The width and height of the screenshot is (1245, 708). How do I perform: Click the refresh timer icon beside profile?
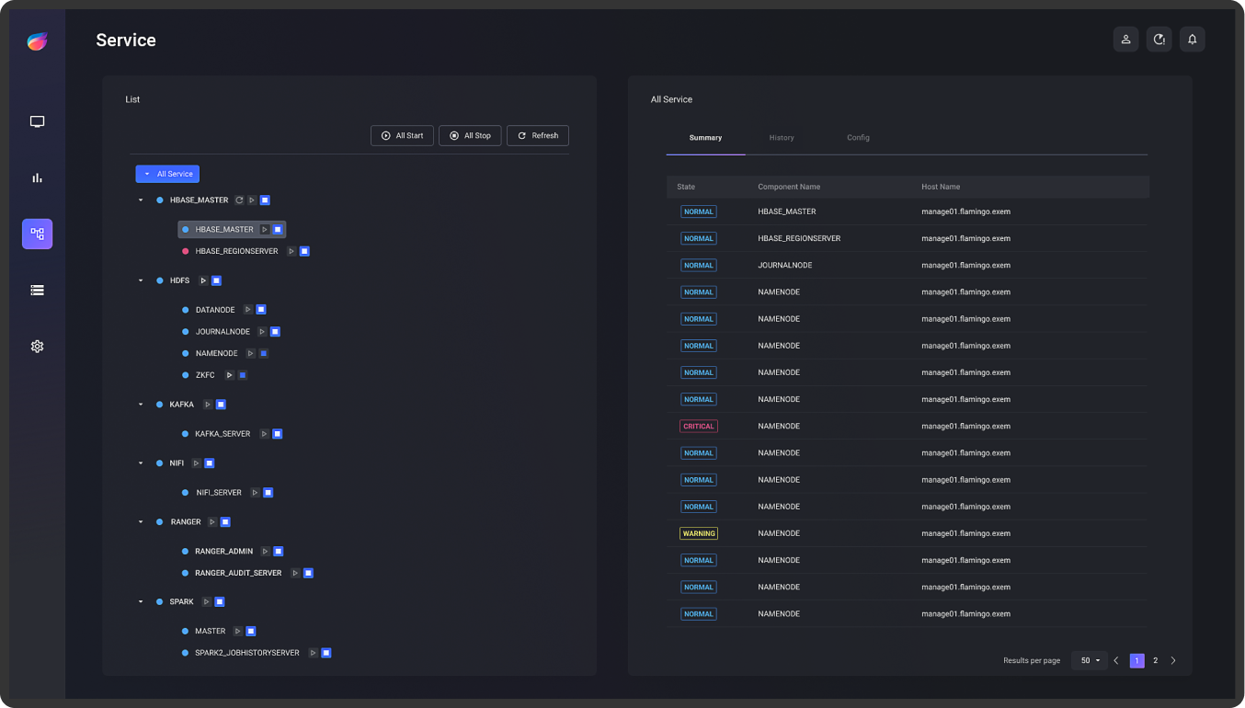tap(1159, 40)
